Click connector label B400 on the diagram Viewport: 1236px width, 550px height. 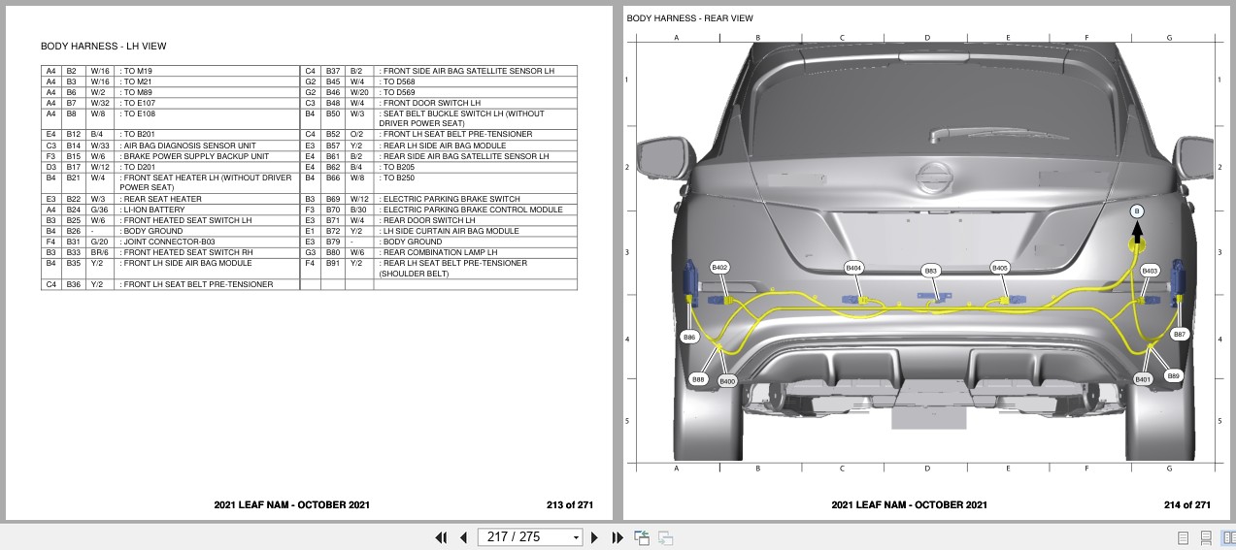[x=727, y=382]
